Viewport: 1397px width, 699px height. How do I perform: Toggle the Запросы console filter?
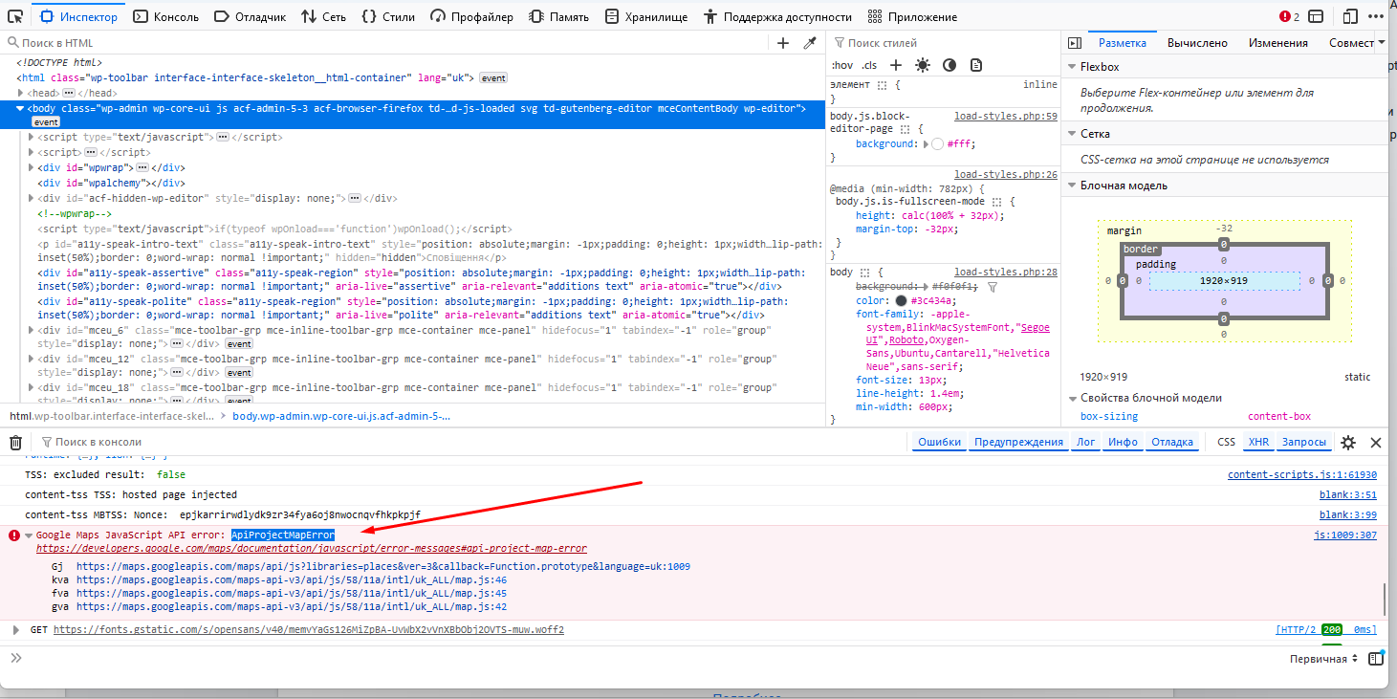coord(1304,442)
